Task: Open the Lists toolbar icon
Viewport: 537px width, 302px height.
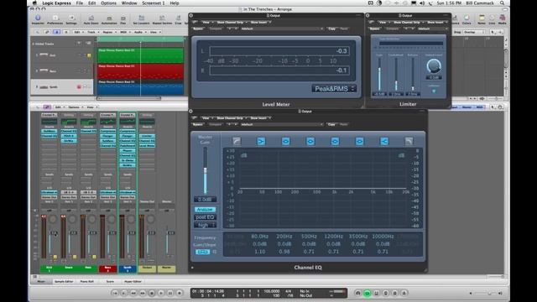Action: [492, 19]
